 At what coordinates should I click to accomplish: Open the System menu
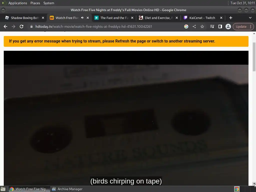coord(49,3)
